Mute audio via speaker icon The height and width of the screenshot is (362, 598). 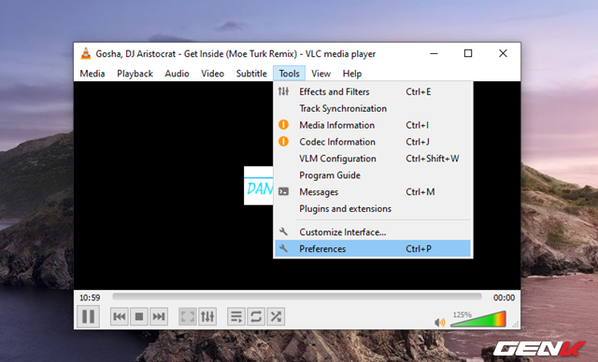click(440, 323)
